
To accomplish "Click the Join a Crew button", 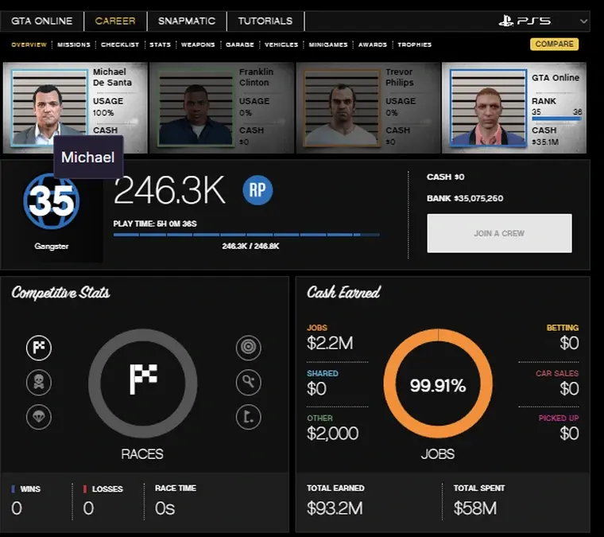I will (x=499, y=233).
